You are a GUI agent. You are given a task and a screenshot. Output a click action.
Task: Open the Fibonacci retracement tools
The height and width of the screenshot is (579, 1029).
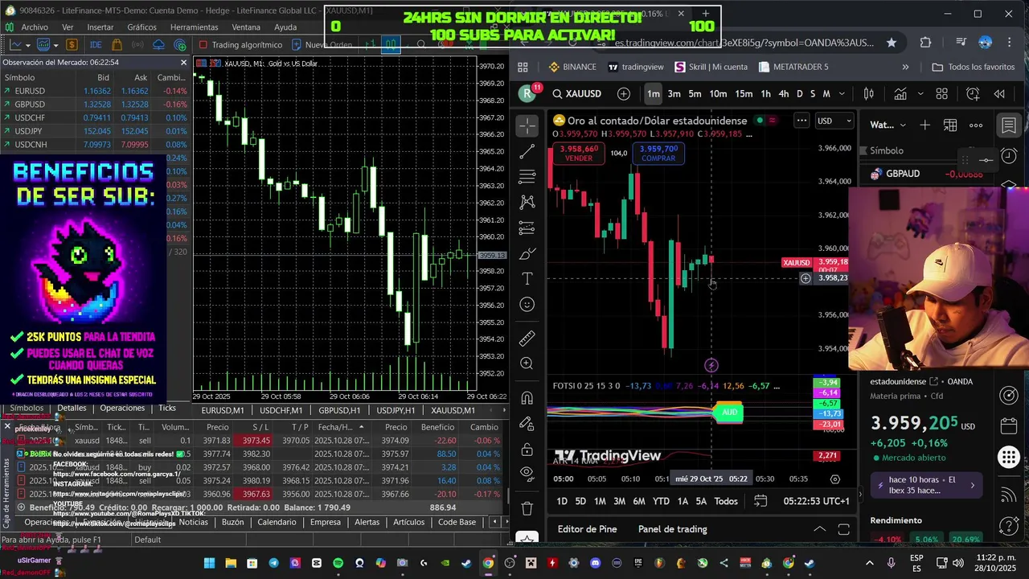[x=527, y=177]
